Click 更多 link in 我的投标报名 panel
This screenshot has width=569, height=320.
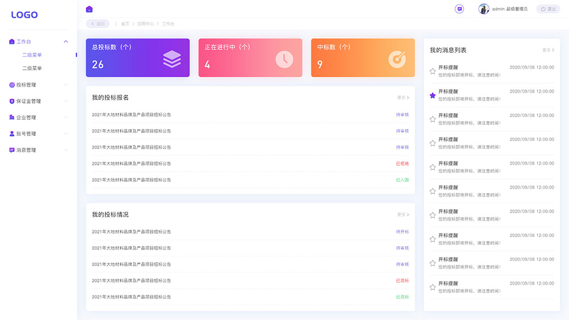pos(403,98)
